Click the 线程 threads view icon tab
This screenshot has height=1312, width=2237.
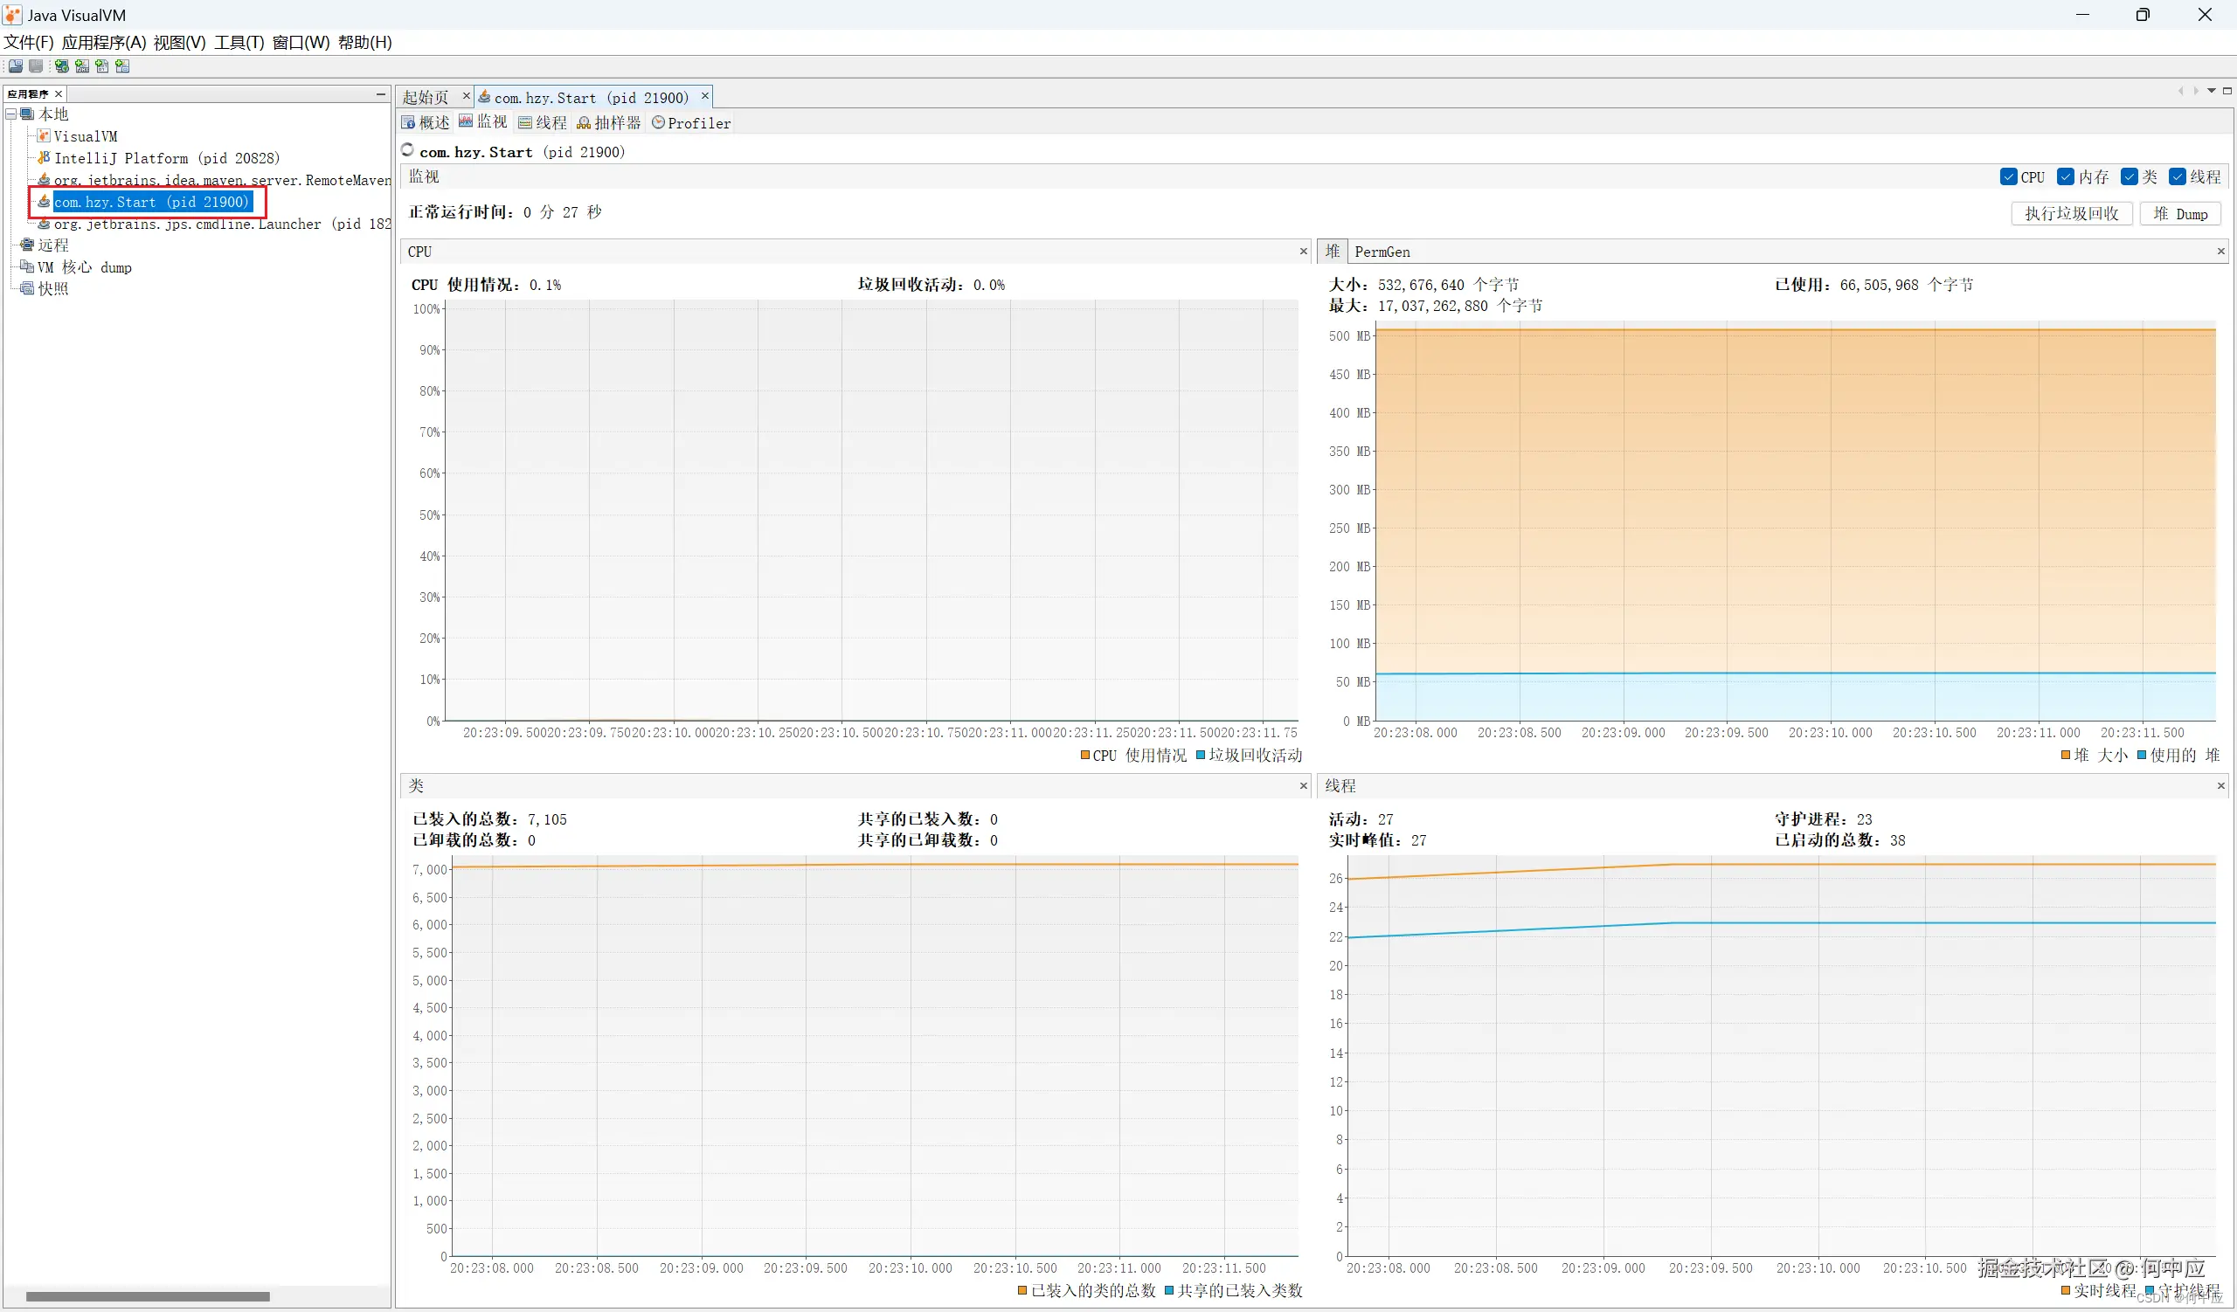coord(543,123)
